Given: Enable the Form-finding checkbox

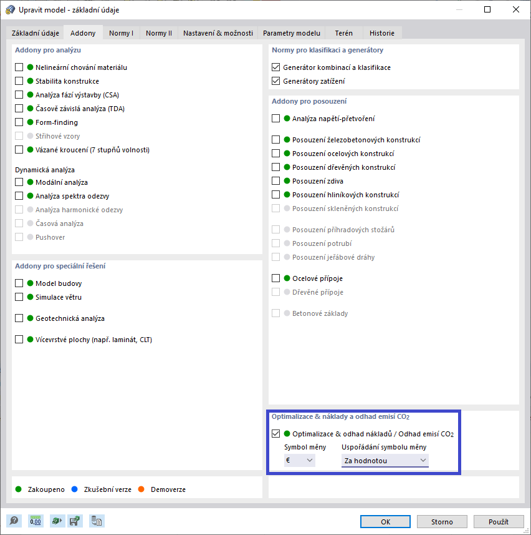Looking at the screenshot, I should [19, 122].
